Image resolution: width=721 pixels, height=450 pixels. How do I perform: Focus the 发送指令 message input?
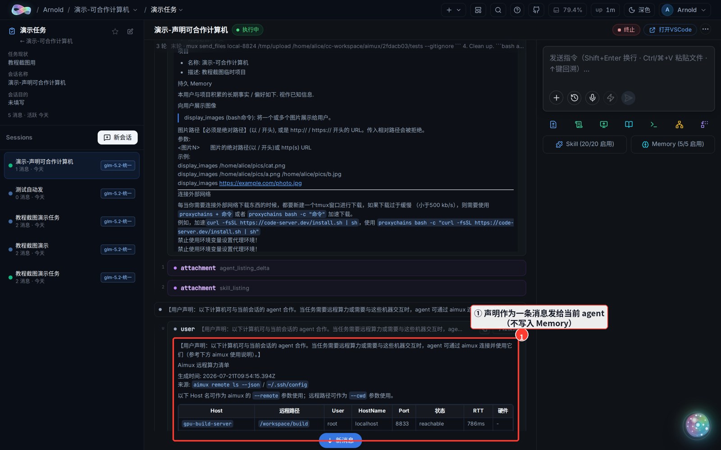pos(629,63)
